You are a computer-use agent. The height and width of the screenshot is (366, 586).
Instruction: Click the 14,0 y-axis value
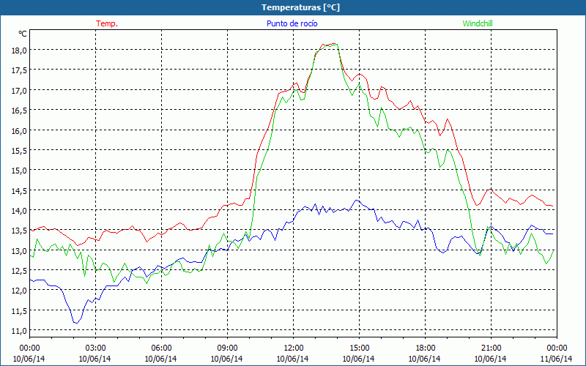point(19,211)
